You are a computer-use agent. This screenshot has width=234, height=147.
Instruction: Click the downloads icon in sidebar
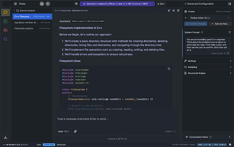click(x=5, y=137)
